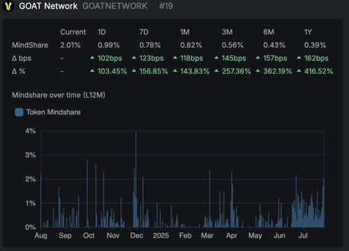Click the current MindShare value 2.01%
This screenshot has width=349, height=251.
point(70,45)
